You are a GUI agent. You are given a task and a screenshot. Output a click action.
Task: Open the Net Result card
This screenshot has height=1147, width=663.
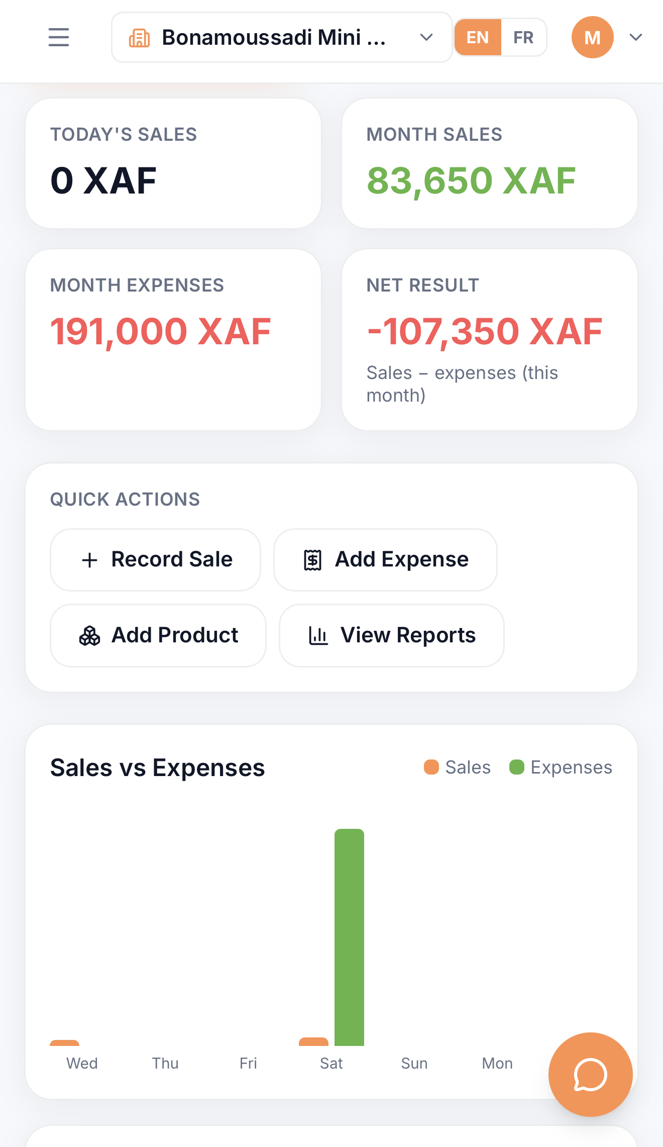pyautogui.click(x=490, y=340)
